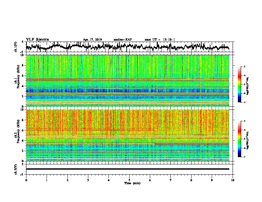Select the "start UT = 13:10:1" header text
The image size is (262, 202).
coord(160,40)
